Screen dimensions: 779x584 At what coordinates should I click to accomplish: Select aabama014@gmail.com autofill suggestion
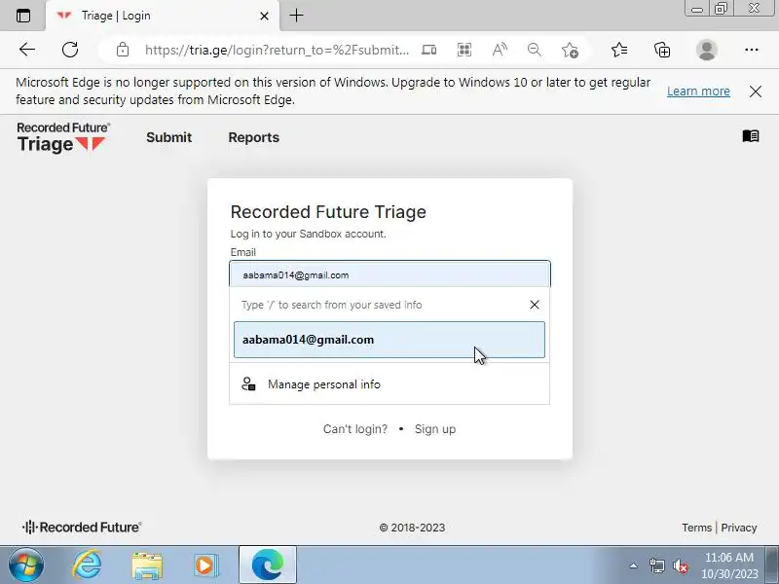(x=389, y=340)
